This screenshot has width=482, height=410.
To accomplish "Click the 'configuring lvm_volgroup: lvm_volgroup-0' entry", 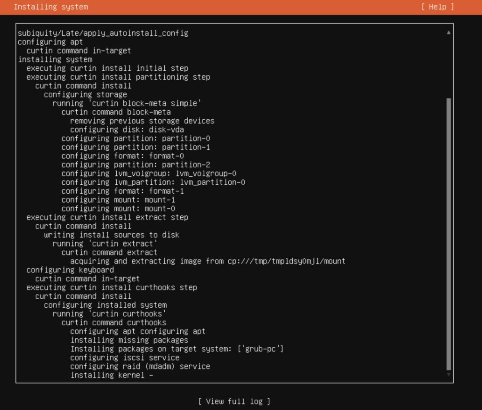I will tap(149, 173).
